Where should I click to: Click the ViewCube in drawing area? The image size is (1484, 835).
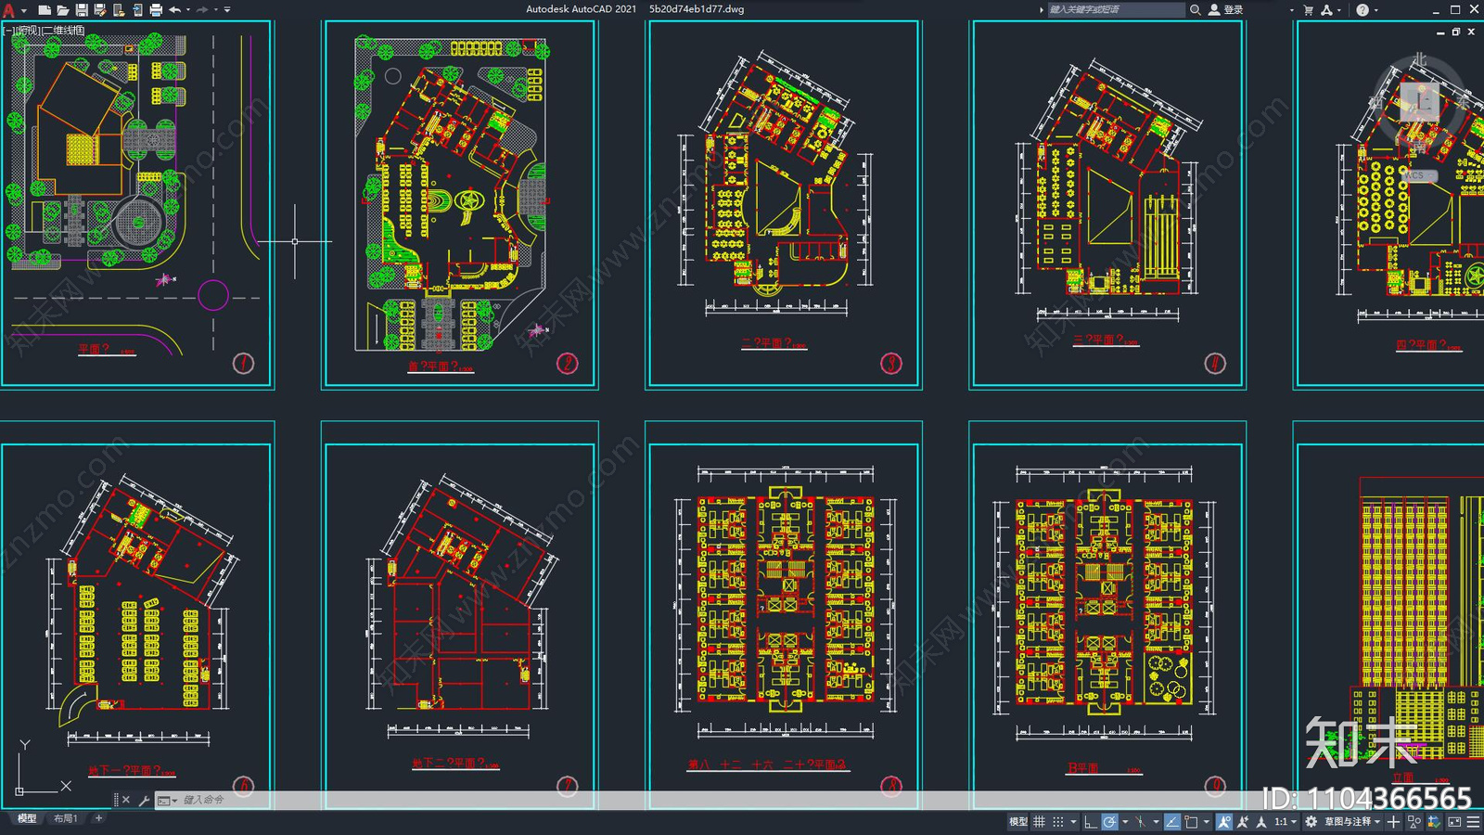pyautogui.click(x=1419, y=102)
